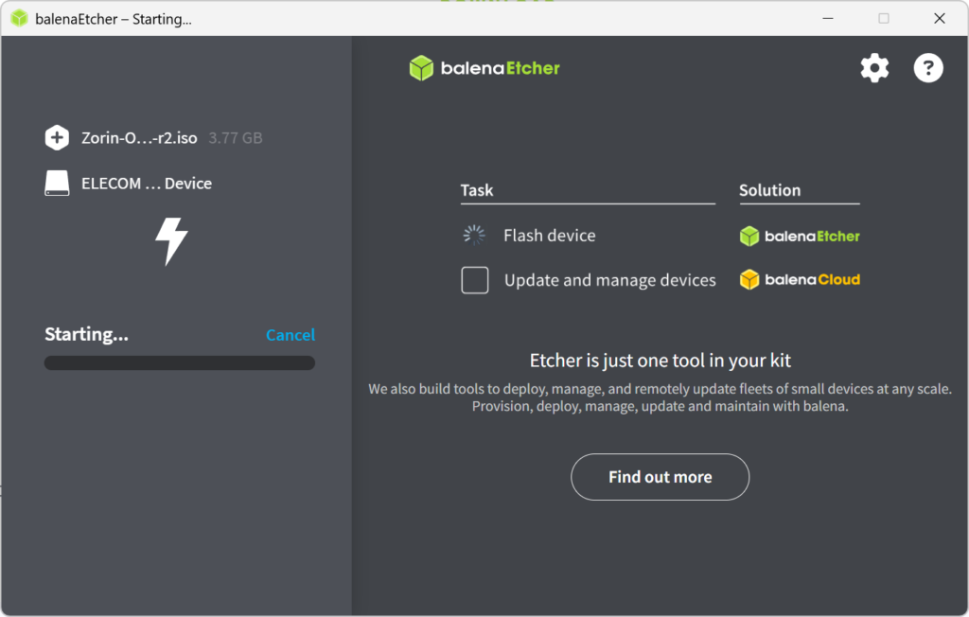This screenshot has height=617, width=969.
Task: Click balenaCloud logo in Solution column
Action: 800,280
